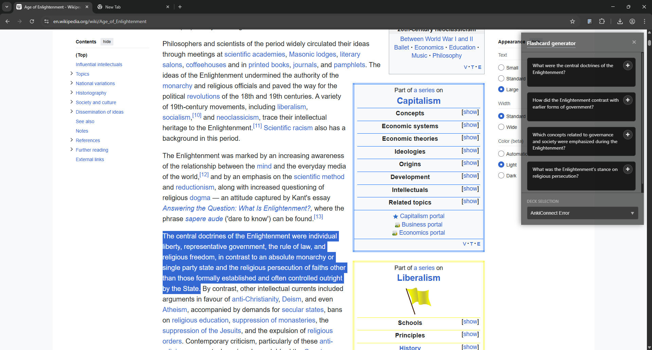This screenshot has width=652, height=350.
Task: Select Dark color mode
Action: pos(501,175)
